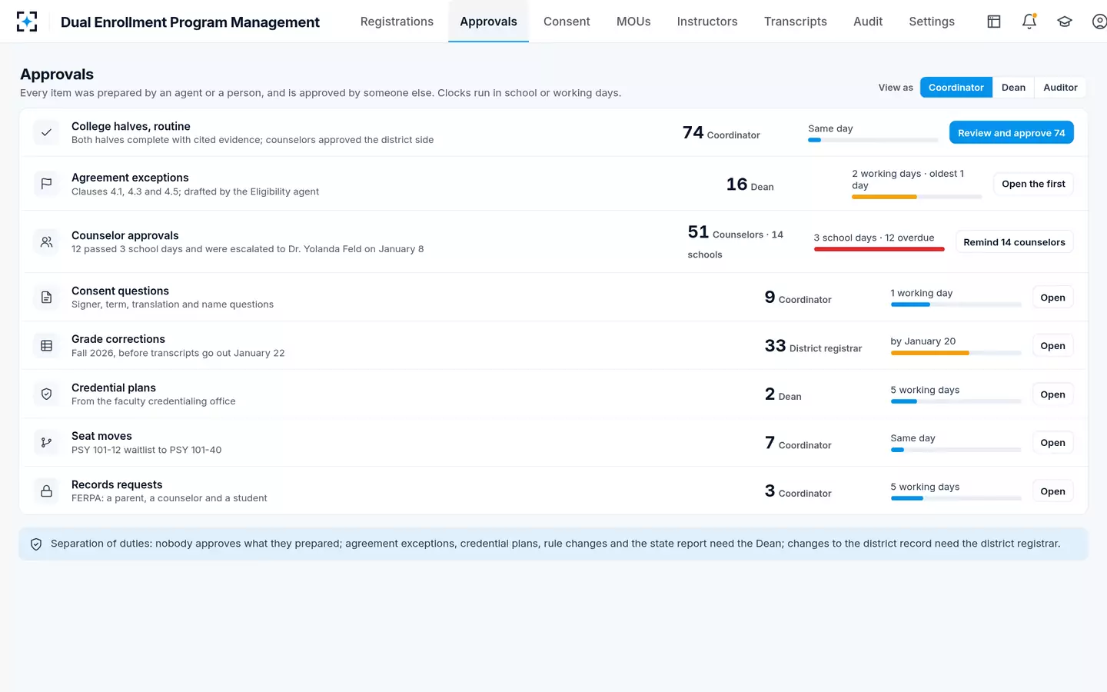Click lock icon beside Records requests
This screenshot has width=1107, height=692.
point(46,491)
